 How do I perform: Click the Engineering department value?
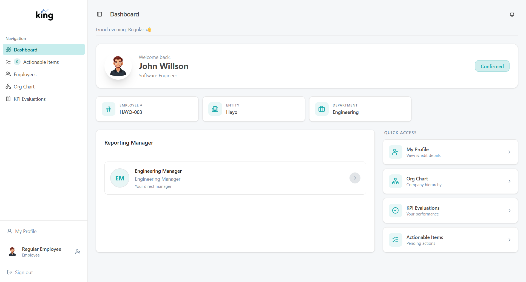pos(345,112)
